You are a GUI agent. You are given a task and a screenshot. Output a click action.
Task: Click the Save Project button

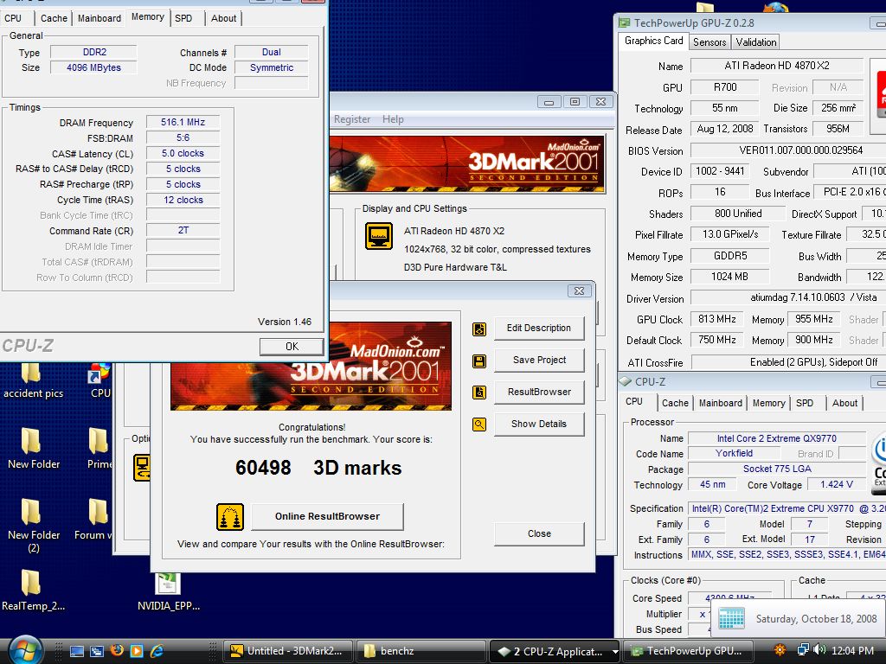[x=538, y=361]
